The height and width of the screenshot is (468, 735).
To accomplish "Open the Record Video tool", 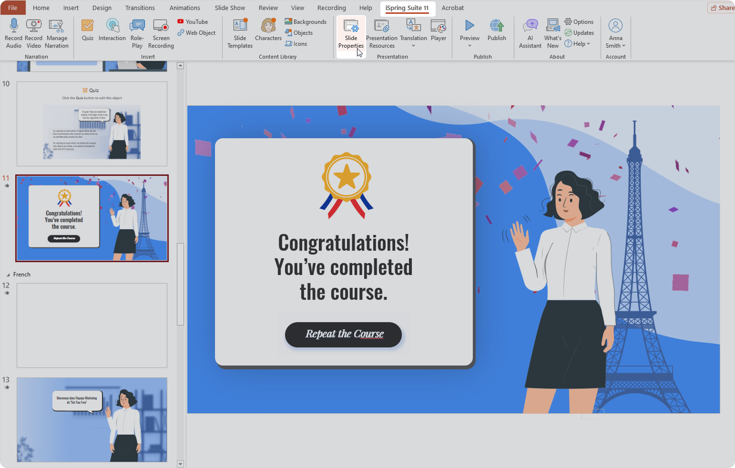I will pyautogui.click(x=33, y=26).
